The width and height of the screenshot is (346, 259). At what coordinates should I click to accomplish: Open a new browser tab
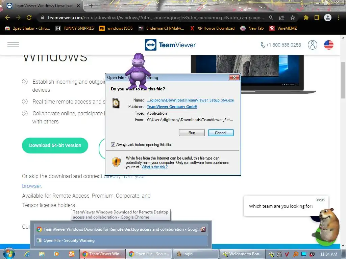(91, 6)
